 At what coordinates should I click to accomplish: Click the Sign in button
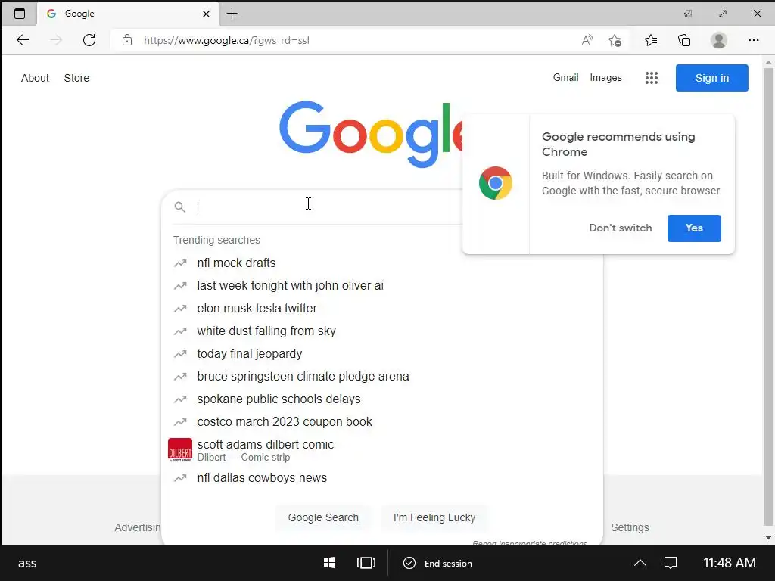pyautogui.click(x=711, y=78)
